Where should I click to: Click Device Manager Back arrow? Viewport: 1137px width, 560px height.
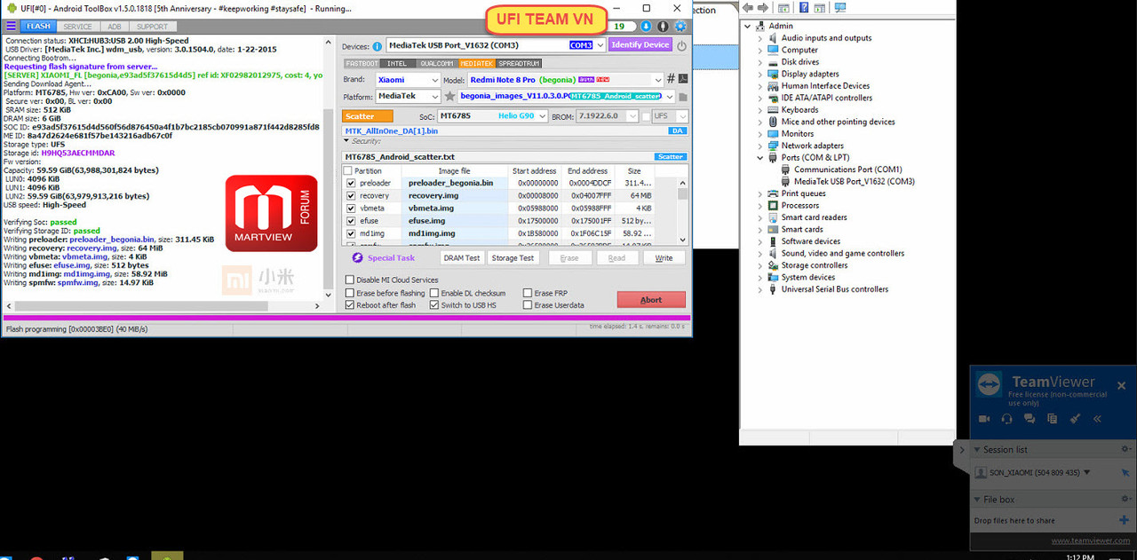click(749, 8)
